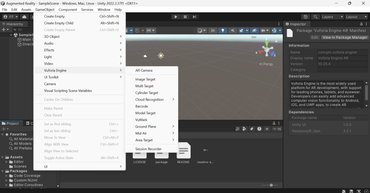Toggle the 2D scene view mode
Screen dimensions: 370x193
(x=213, y=30)
